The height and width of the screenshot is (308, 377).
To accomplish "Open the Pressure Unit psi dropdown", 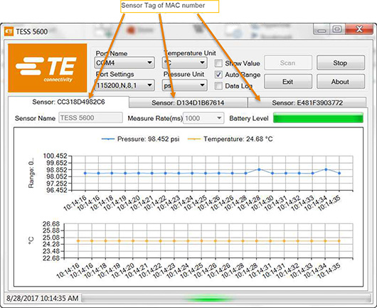I will 184,85.
